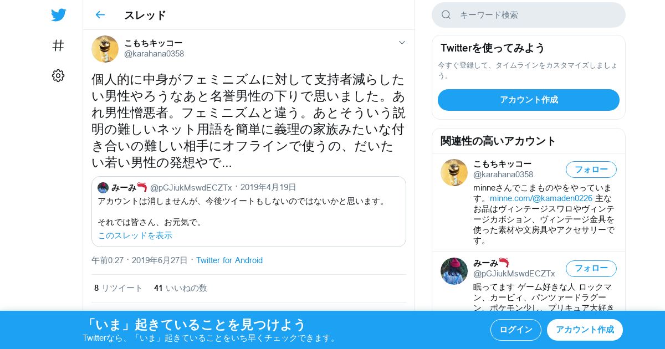
Task: Go back using the arrow icon
Action: (100, 15)
